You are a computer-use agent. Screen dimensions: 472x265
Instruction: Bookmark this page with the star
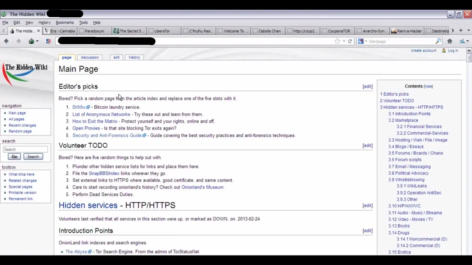click(337, 41)
